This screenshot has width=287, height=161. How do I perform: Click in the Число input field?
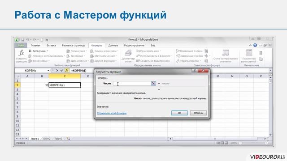point(132,84)
